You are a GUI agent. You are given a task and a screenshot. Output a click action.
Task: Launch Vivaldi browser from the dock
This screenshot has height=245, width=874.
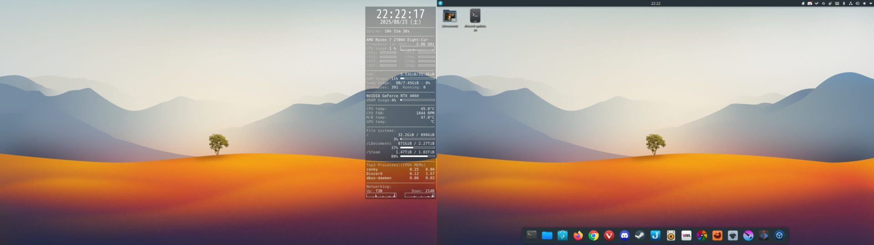pyautogui.click(x=609, y=235)
